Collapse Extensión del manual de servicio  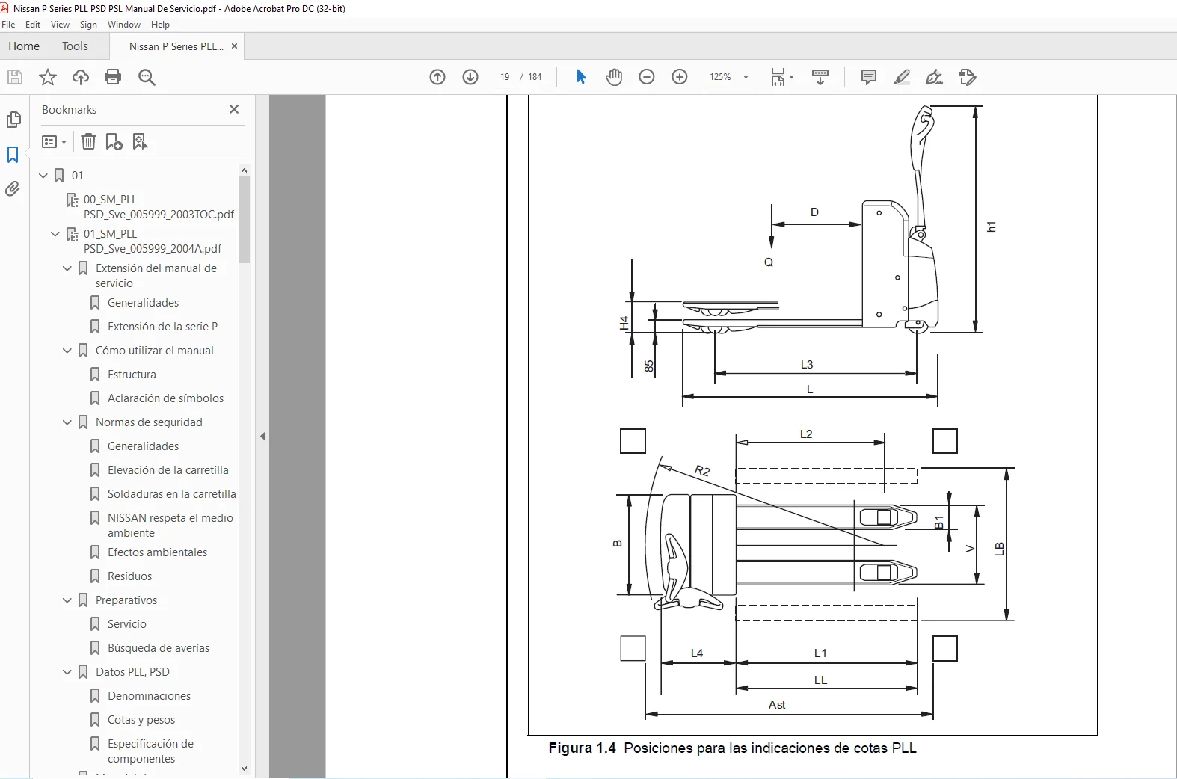[67, 268]
